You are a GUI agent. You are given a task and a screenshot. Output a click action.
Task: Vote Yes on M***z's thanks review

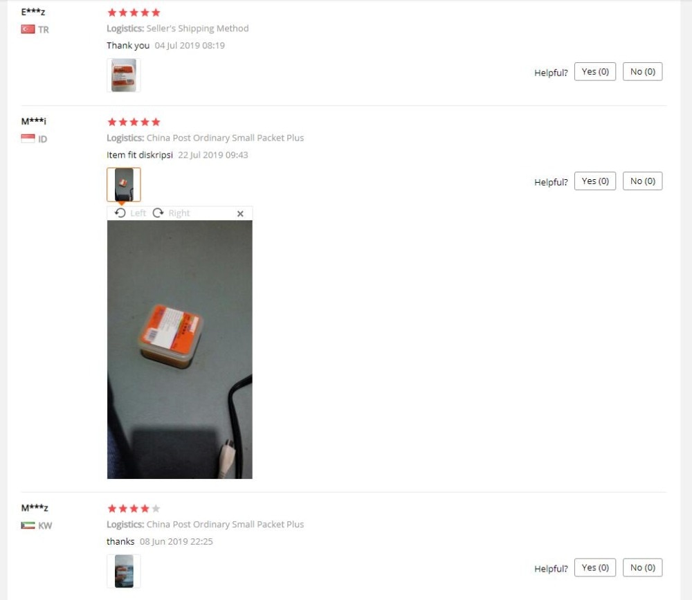pos(595,567)
